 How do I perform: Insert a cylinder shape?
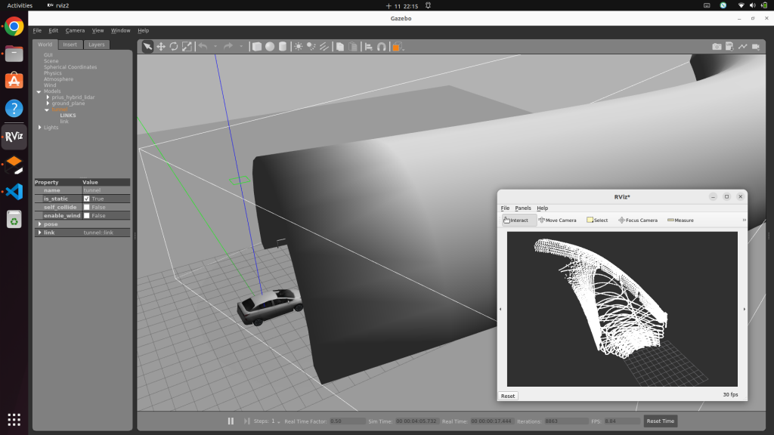283,46
